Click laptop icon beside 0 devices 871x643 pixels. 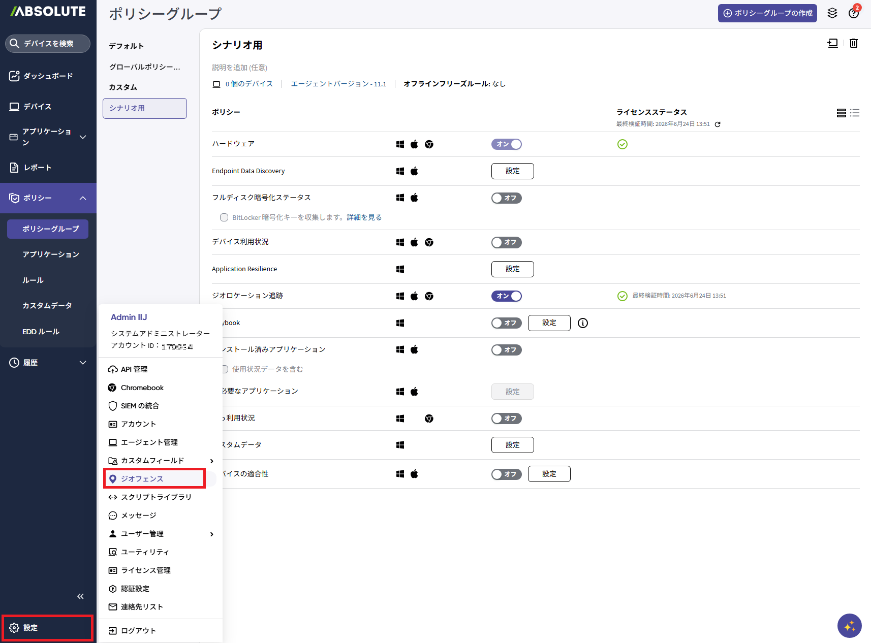tap(216, 84)
